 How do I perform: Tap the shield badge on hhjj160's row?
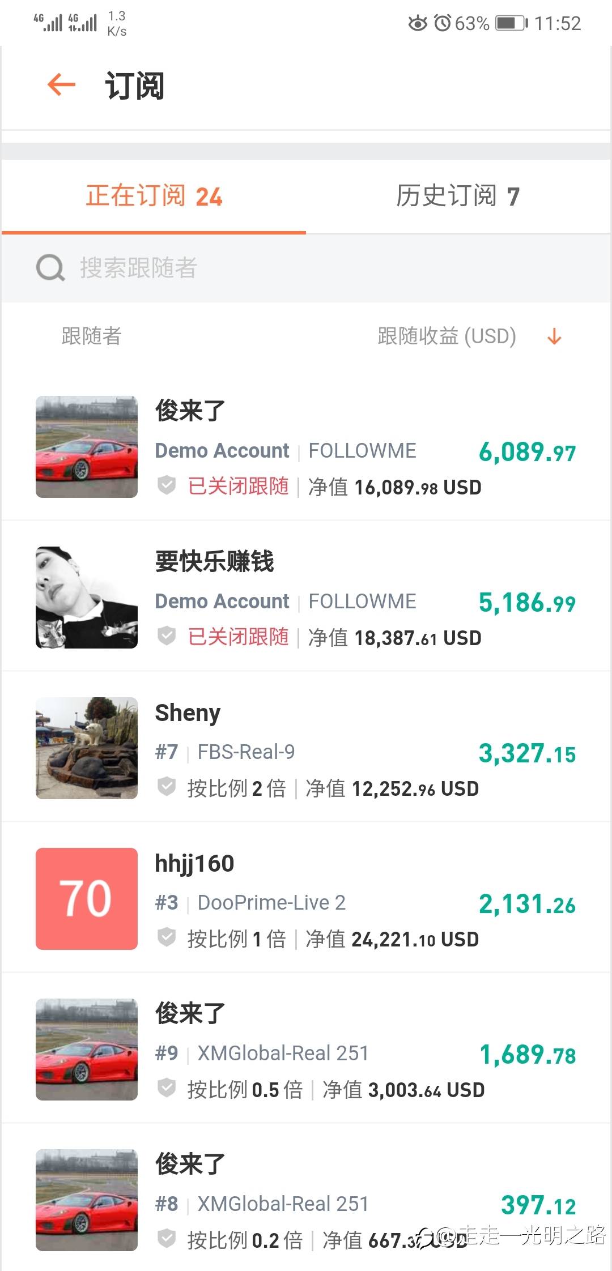pyautogui.click(x=167, y=937)
